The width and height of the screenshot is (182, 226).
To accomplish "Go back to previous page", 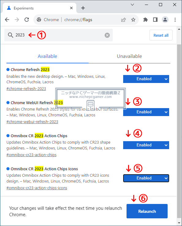I will (x=7, y=20).
